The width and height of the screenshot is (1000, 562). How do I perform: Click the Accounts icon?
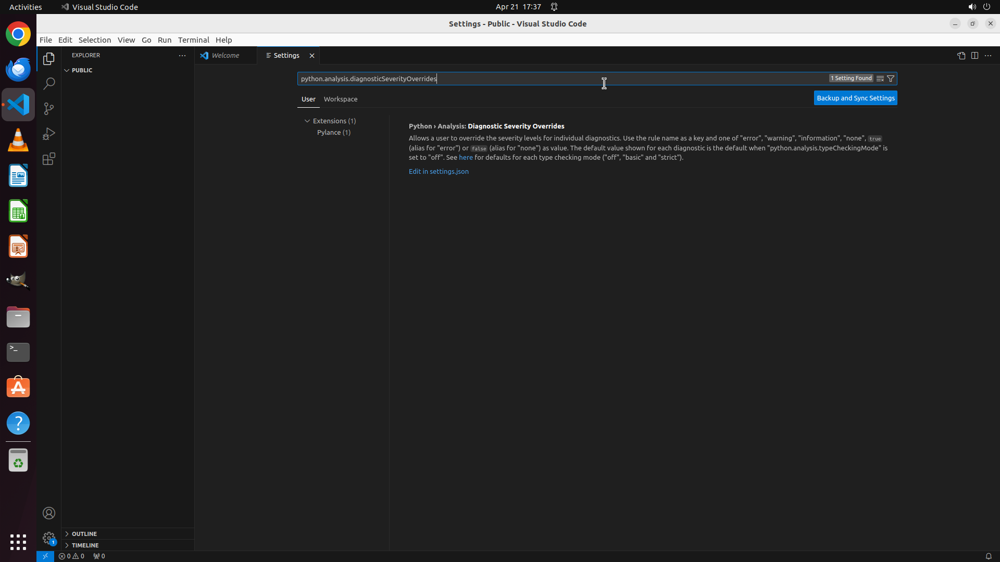pos(49,513)
